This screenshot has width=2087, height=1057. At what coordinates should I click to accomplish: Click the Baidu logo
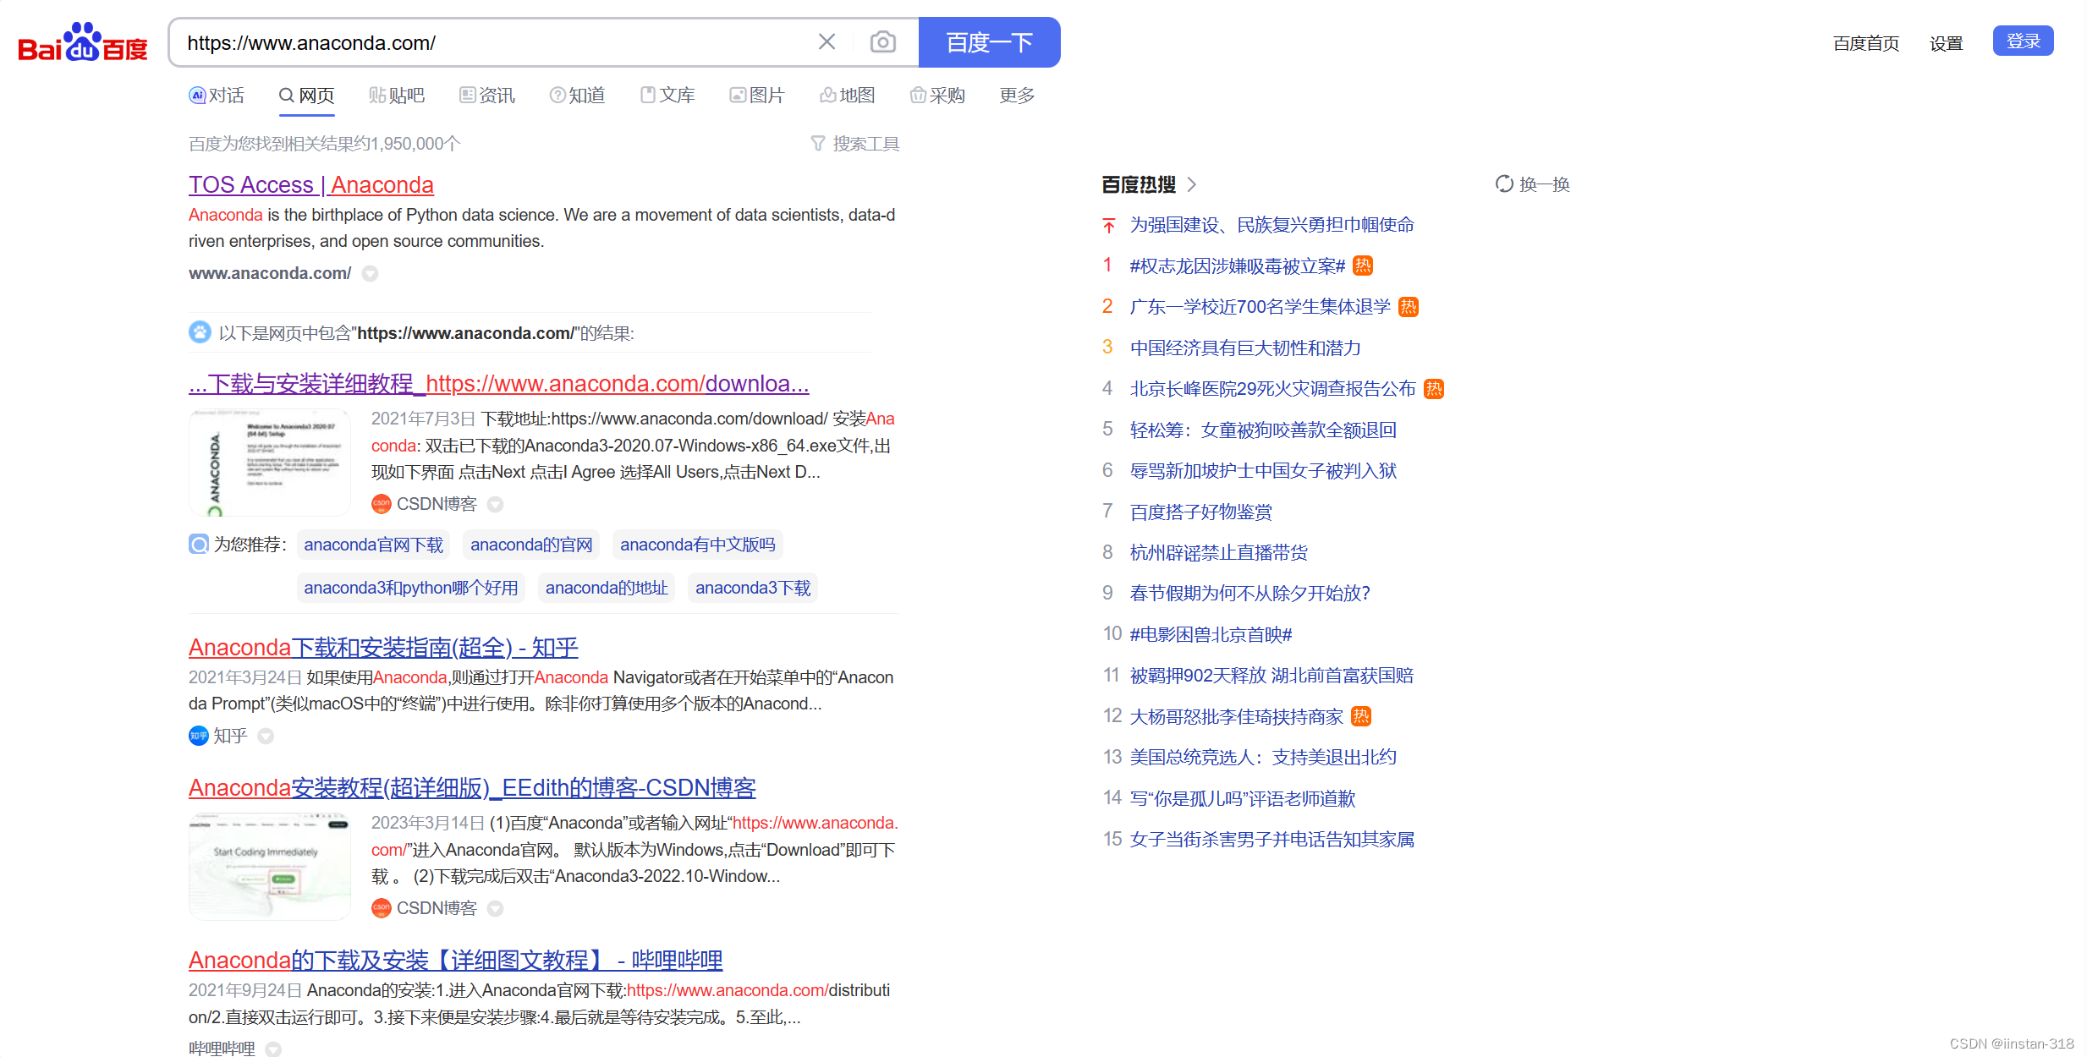pos(83,43)
